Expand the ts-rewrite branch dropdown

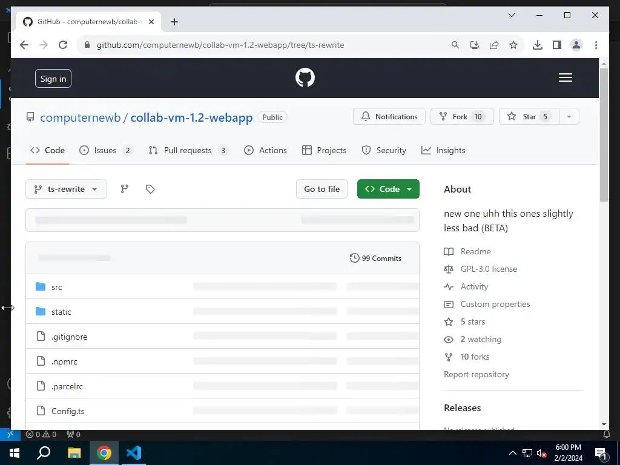[x=66, y=189]
